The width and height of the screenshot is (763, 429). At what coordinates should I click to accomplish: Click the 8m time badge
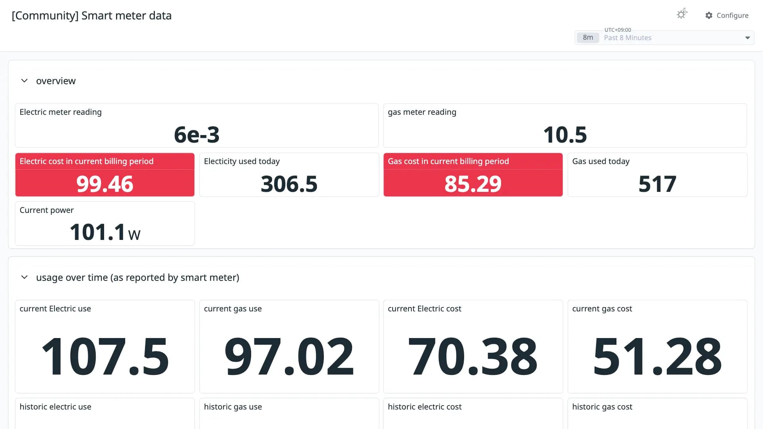pos(588,38)
